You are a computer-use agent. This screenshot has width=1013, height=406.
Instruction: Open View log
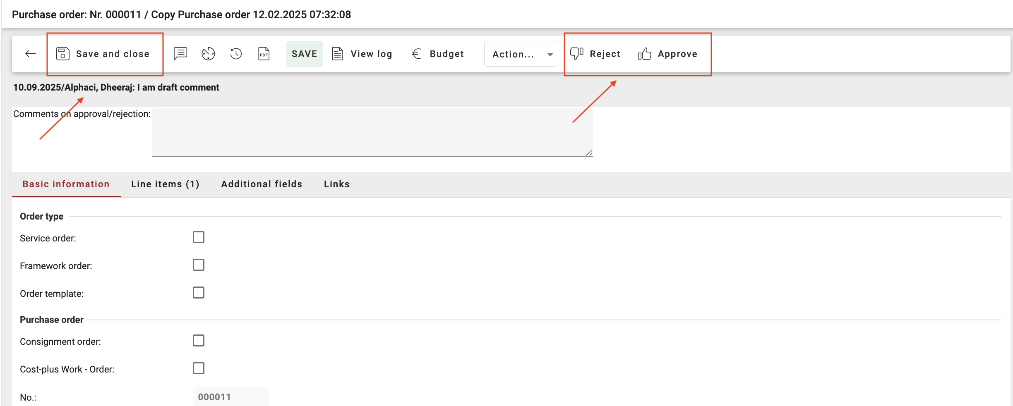362,54
